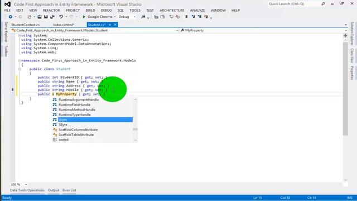The image size is (357, 201).
Task: Go to the previous bookmark icon
Action: click(x=193, y=17)
